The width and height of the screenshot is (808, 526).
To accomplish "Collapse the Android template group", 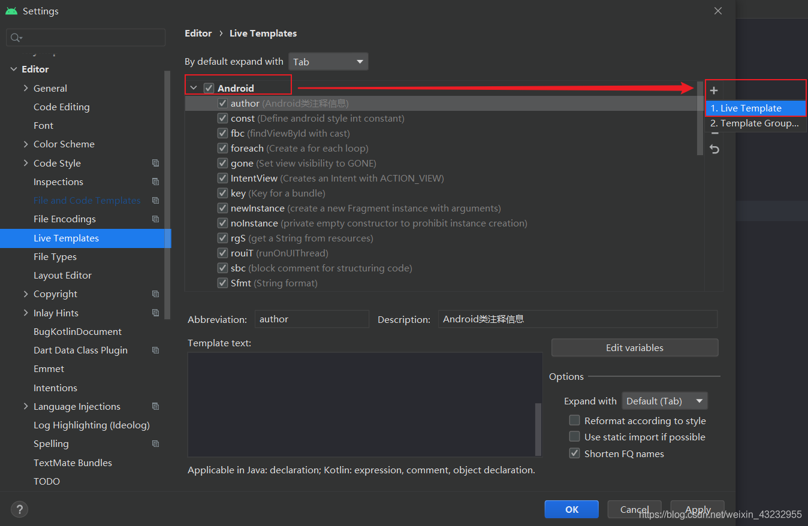I will [x=193, y=86].
